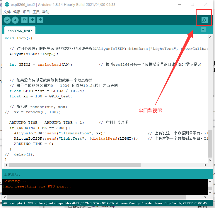Image resolution: width=215 pixels, height=208 pixels.
Task: Click editor horizontal scrollbar right arrow
Action: coord(205,165)
